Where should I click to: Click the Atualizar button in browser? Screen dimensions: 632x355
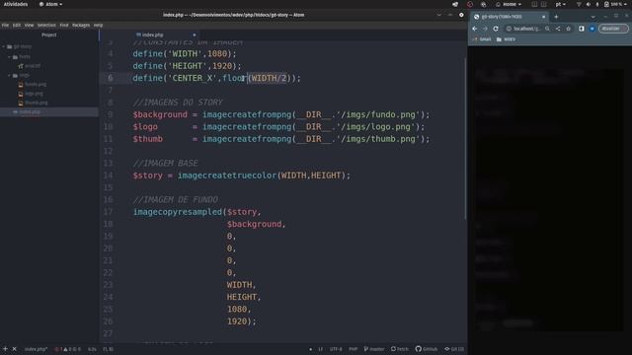[613, 29]
